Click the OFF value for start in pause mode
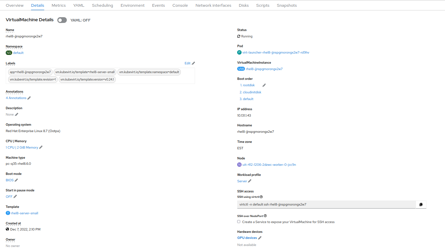445x248 pixels. coord(9,197)
